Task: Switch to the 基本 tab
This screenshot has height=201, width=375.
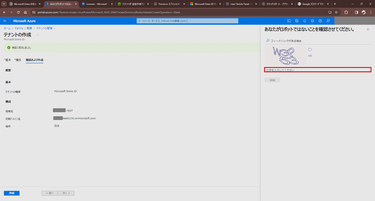Action: click(x=7, y=60)
